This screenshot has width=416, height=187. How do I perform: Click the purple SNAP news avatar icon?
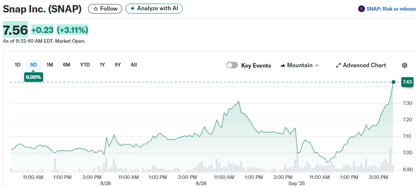(361, 9)
